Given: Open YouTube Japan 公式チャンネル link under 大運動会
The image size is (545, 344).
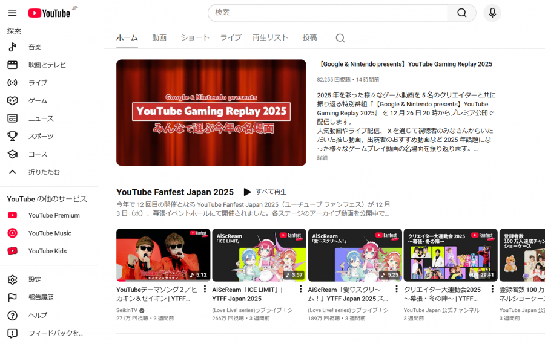Looking at the screenshot, I should 441,310.
